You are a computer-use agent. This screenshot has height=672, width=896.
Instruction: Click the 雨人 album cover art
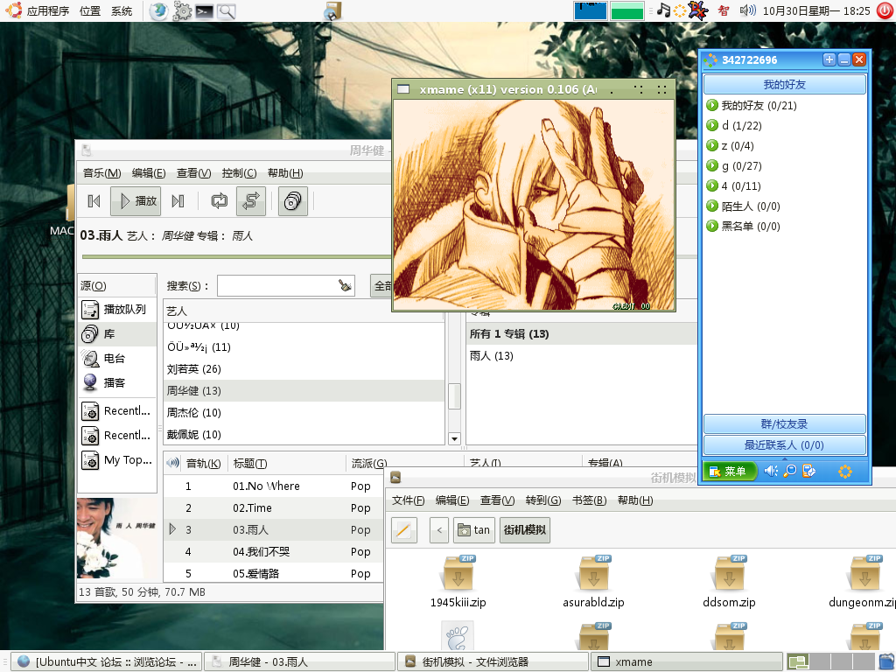[x=119, y=539]
